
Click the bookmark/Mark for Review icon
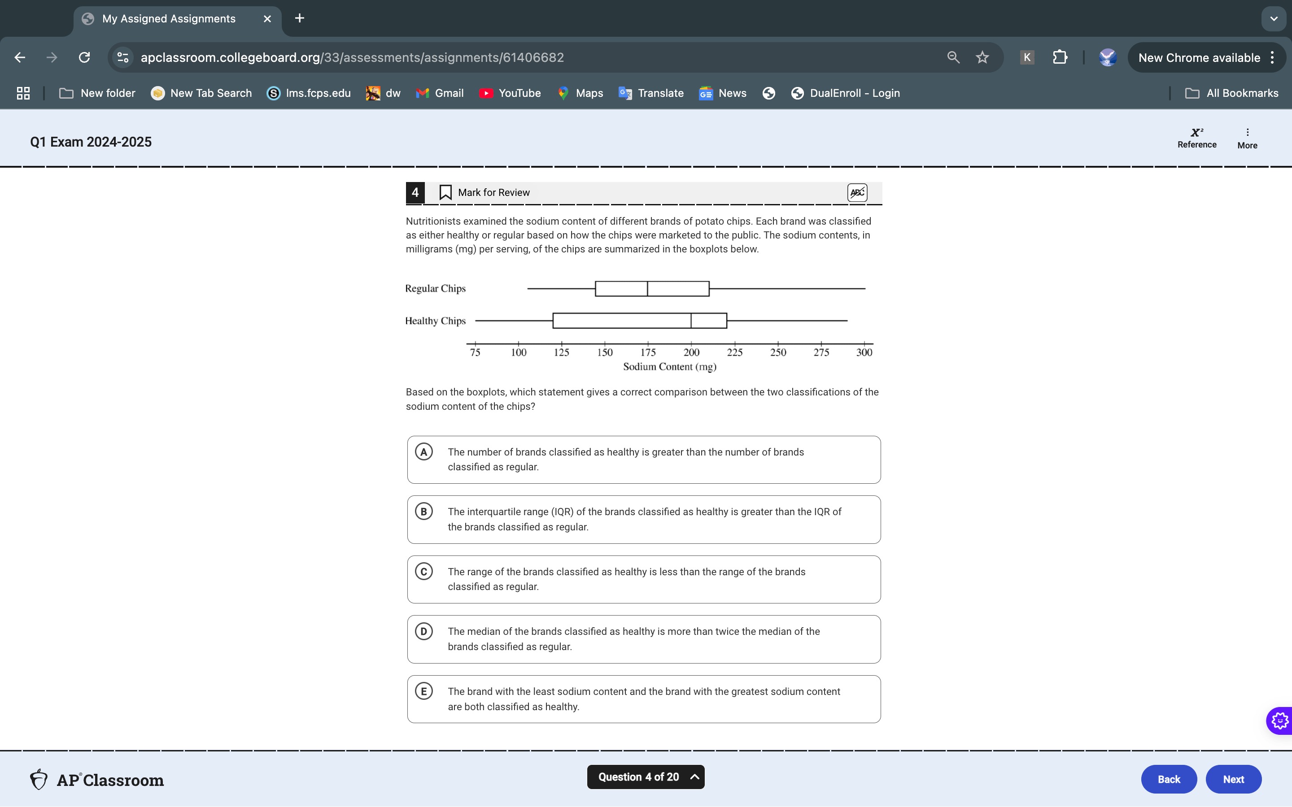445,191
